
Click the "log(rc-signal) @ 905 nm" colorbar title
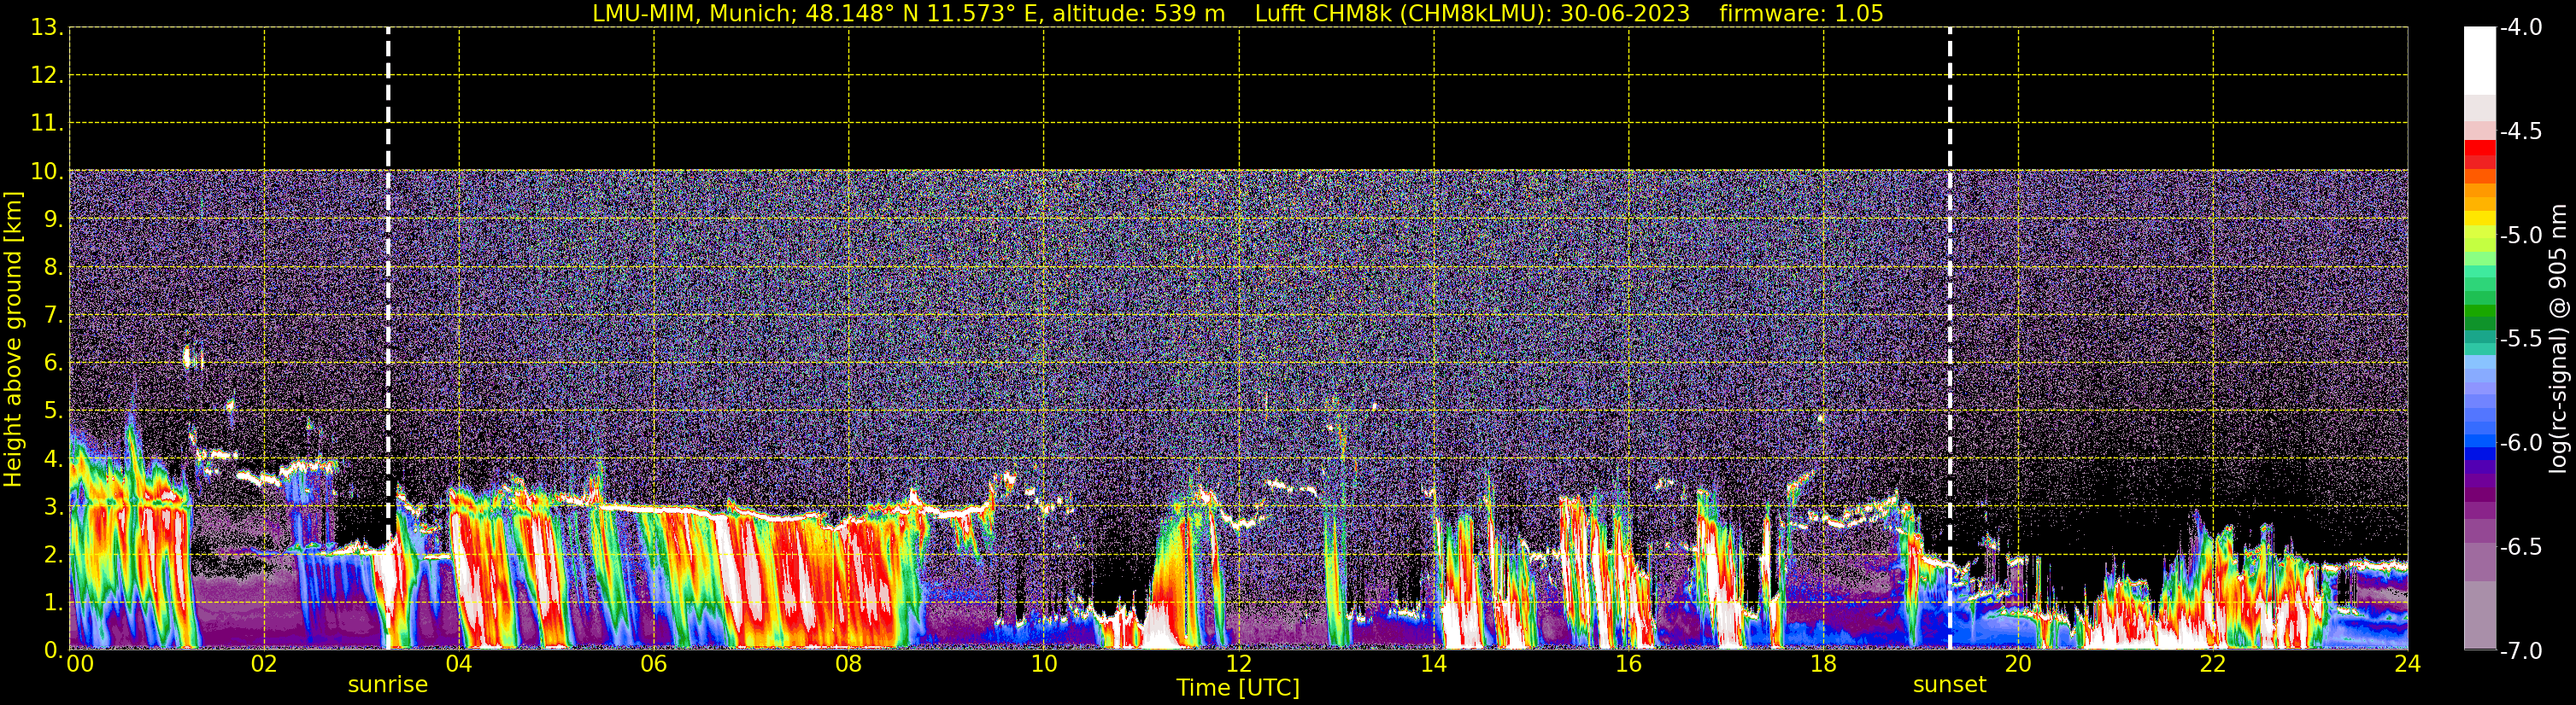(x=2557, y=339)
